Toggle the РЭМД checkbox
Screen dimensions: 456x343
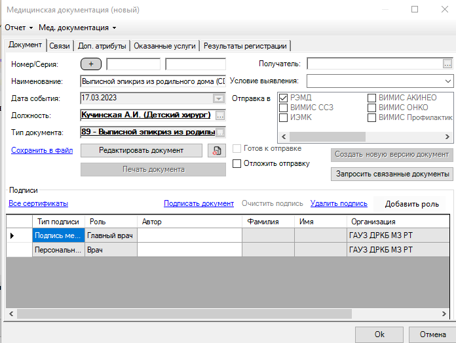tap(284, 98)
